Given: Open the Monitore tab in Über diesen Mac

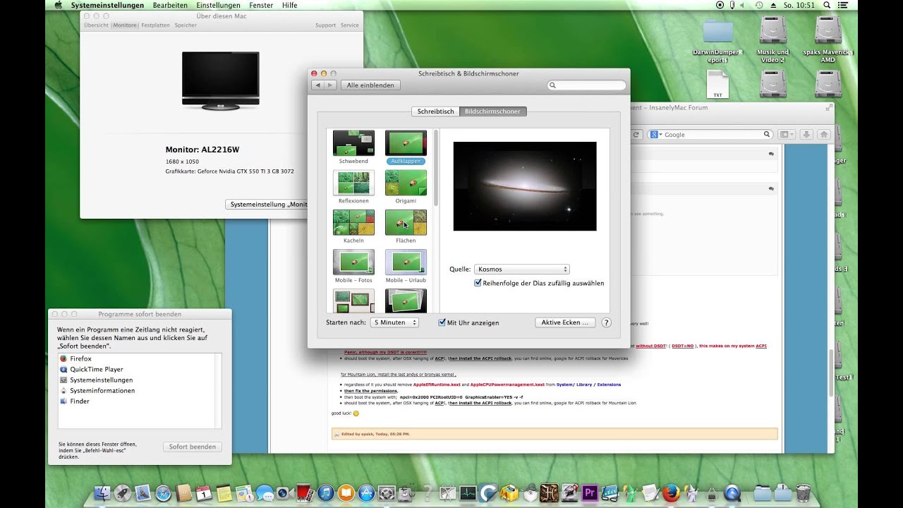Looking at the screenshot, I should [x=125, y=25].
